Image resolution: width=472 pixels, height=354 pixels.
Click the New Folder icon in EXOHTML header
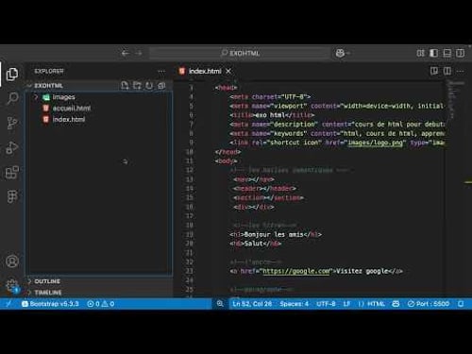coord(137,86)
